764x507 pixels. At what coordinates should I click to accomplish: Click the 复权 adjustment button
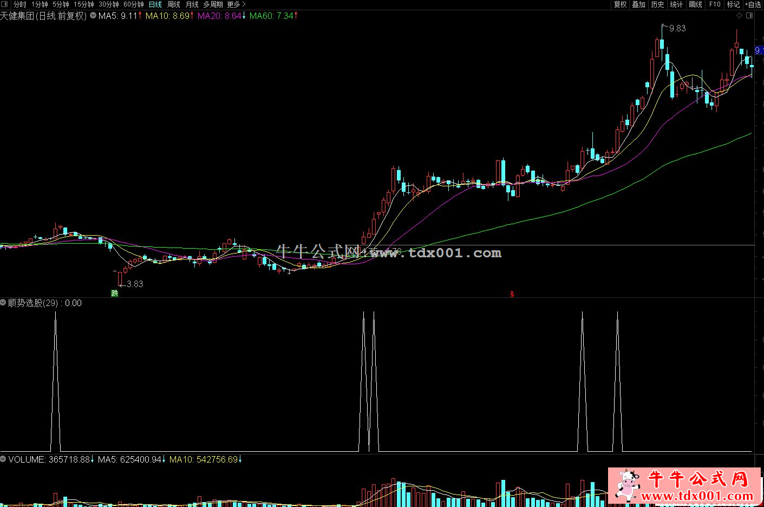tap(621, 4)
